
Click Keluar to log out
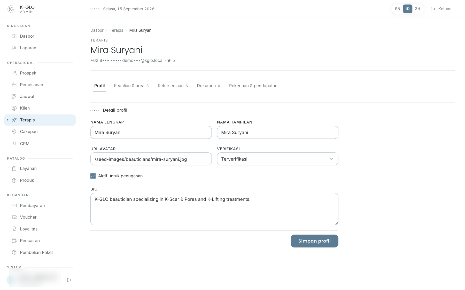click(x=441, y=9)
